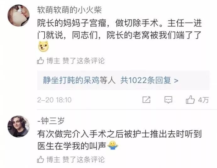Image resolution: width=217 pixels, height=168 pixels.
Task: Tap the 4万 like count
Action: 203,100
